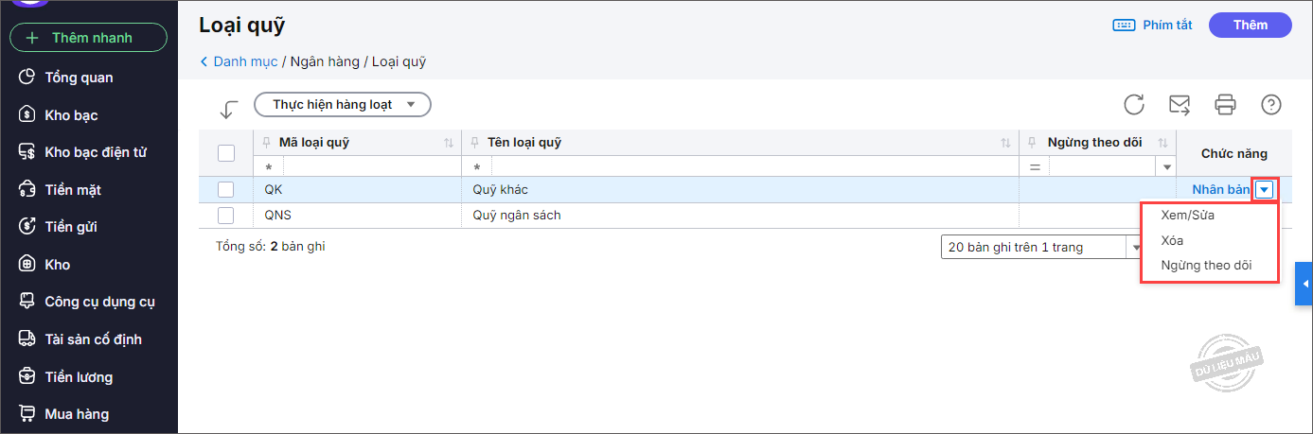The height and width of the screenshot is (434, 1313).
Task: Click the Thêm button
Action: coord(1250,26)
